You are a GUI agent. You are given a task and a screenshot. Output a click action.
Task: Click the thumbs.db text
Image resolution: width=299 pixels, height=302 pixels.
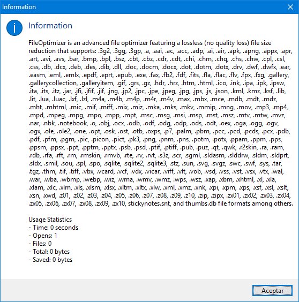point(201,203)
